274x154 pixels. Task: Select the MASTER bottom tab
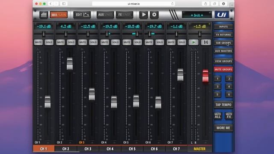coord(200,149)
